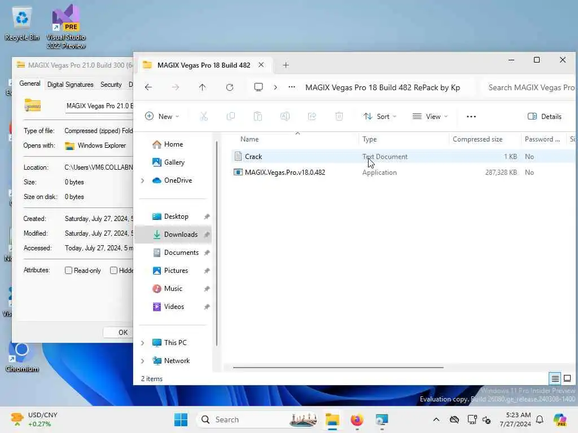Open the See more toolbar options
The width and height of the screenshot is (578, 433).
[x=471, y=116]
